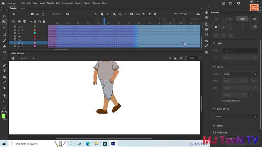Click the camera icon in the timeline

pos(32,14)
